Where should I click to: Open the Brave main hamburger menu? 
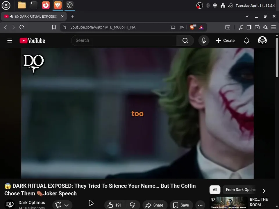coord(273,27)
